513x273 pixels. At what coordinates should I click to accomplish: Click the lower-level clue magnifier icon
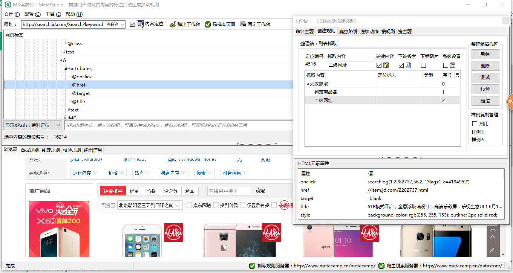tap(408, 65)
